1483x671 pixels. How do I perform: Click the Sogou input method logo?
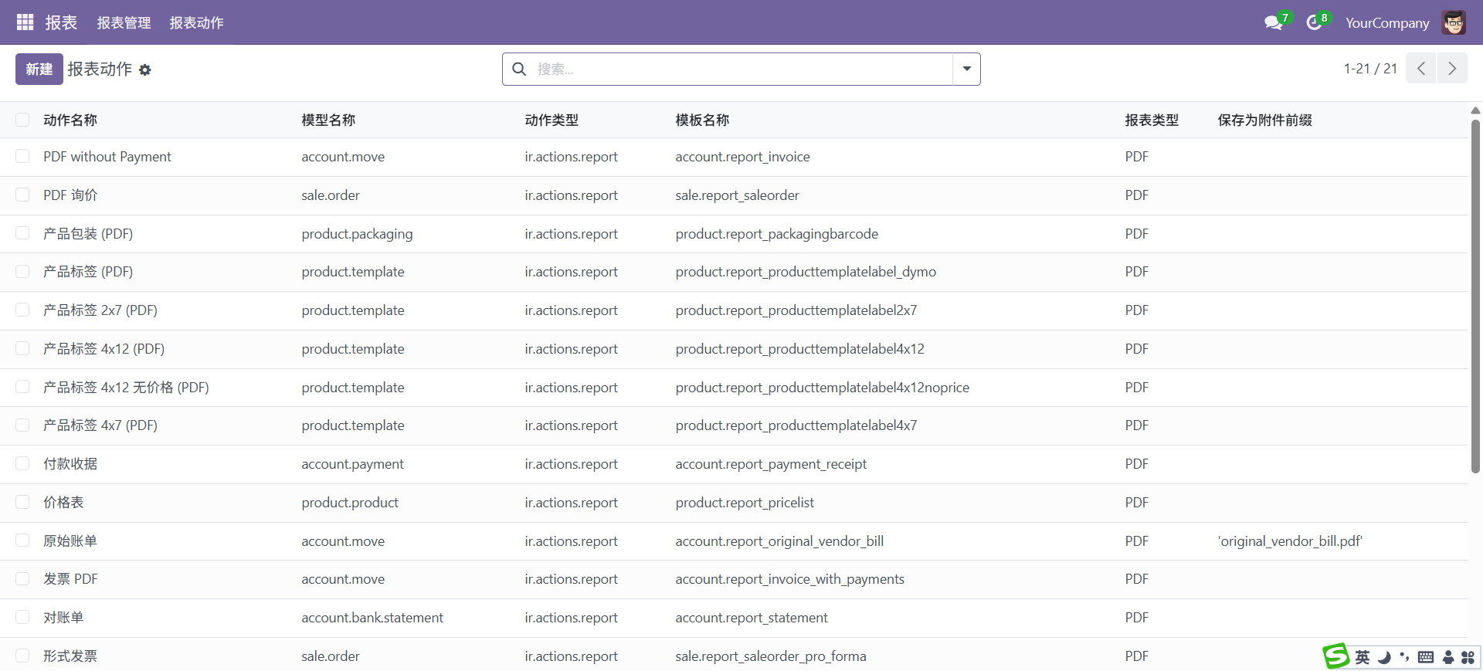tap(1335, 656)
